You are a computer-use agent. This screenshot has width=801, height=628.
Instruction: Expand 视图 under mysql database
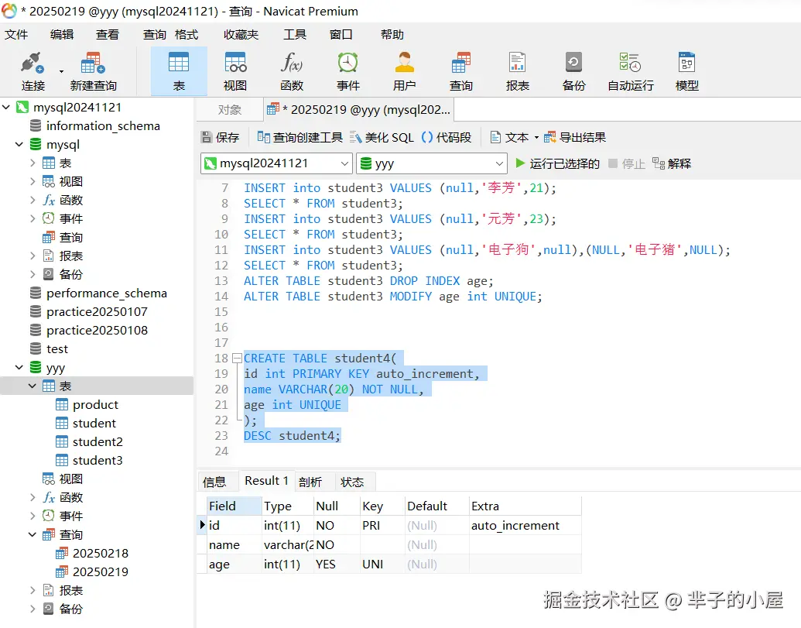point(33,181)
